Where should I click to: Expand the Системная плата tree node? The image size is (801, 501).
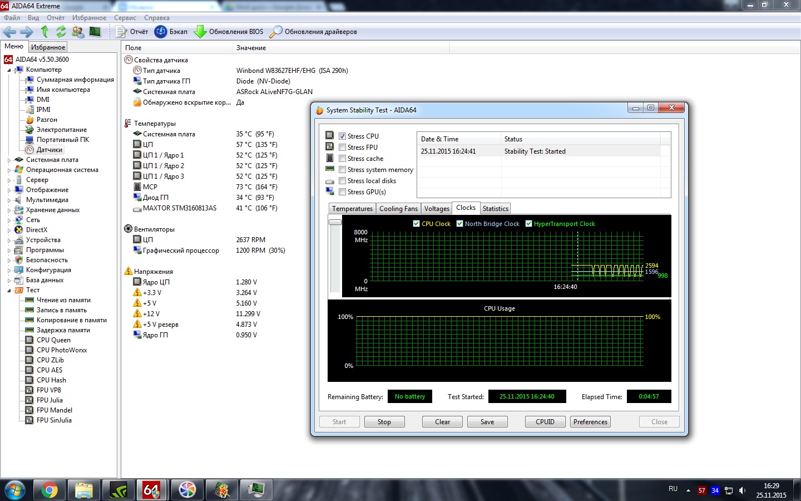click(9, 160)
